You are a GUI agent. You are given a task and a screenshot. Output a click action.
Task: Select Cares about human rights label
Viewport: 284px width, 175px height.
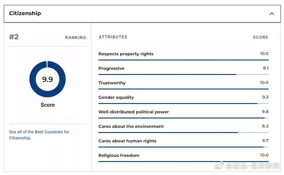[127, 141]
